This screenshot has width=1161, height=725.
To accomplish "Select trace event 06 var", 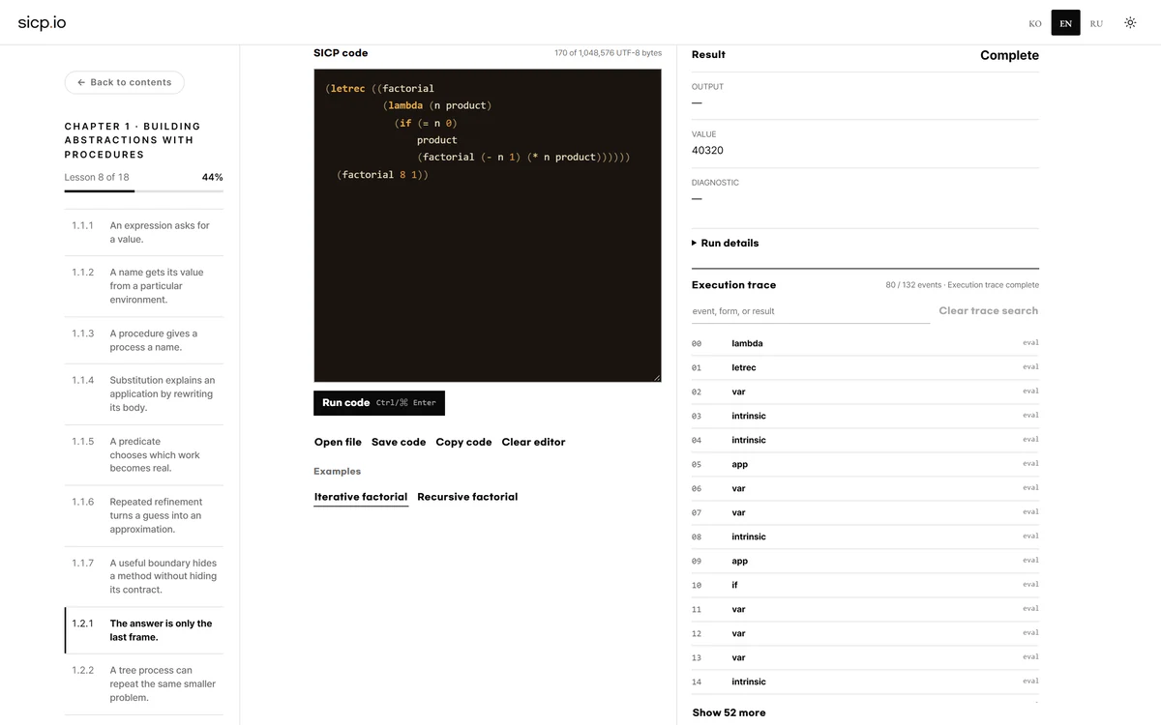I will (x=865, y=488).
